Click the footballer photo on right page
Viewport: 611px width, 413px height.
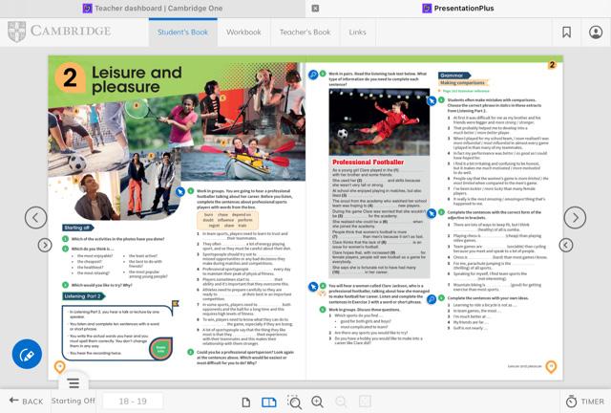coord(379,121)
